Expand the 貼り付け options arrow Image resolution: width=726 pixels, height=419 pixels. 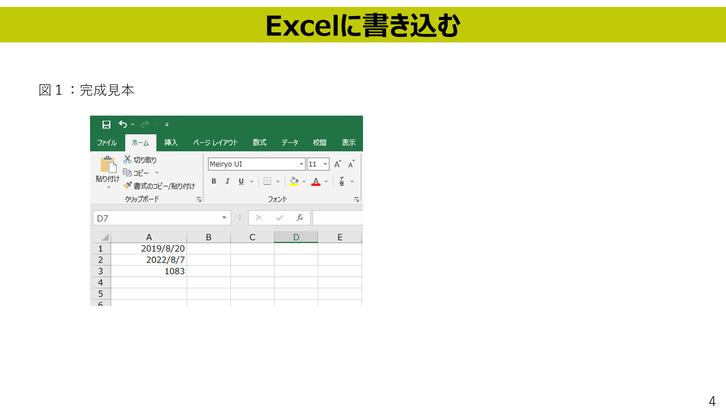coord(109,187)
